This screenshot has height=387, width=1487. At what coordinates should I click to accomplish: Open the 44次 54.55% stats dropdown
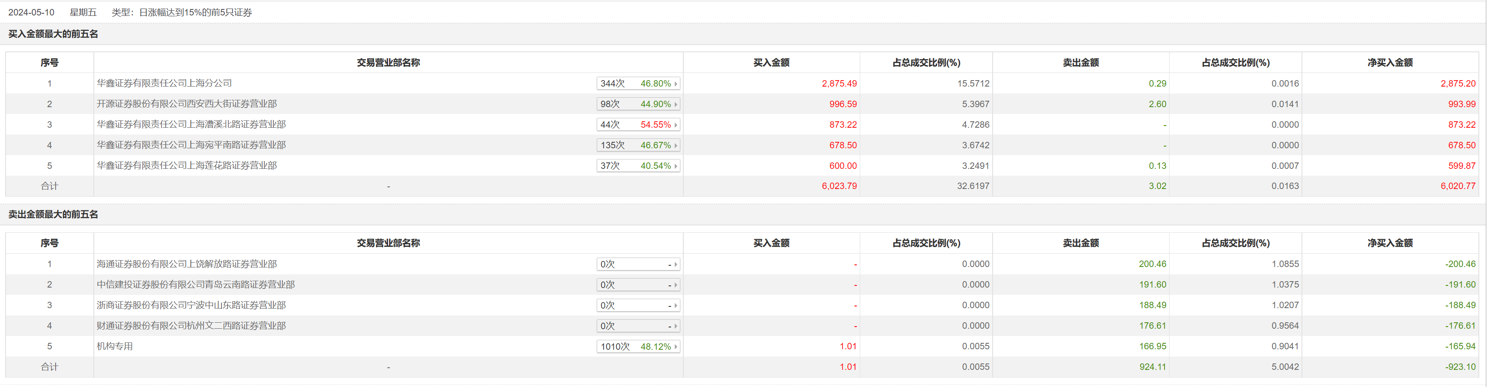pyautogui.click(x=638, y=125)
